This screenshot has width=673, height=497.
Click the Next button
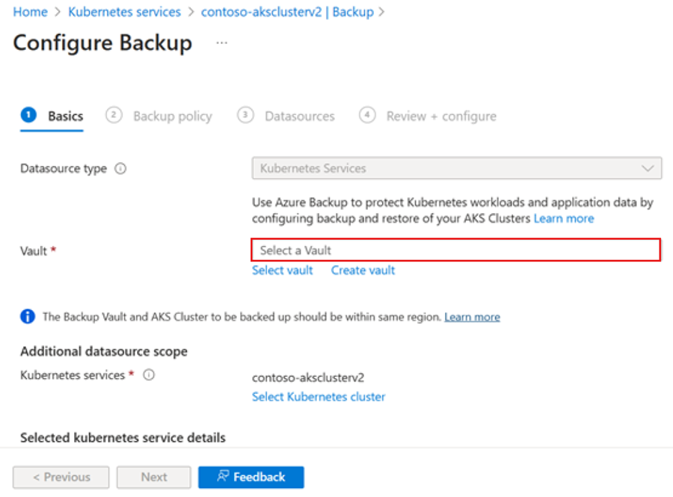153,478
